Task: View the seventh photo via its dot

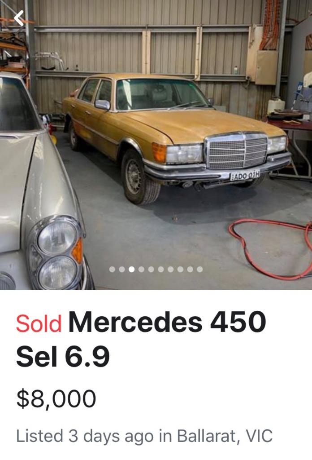Action: [171, 270]
